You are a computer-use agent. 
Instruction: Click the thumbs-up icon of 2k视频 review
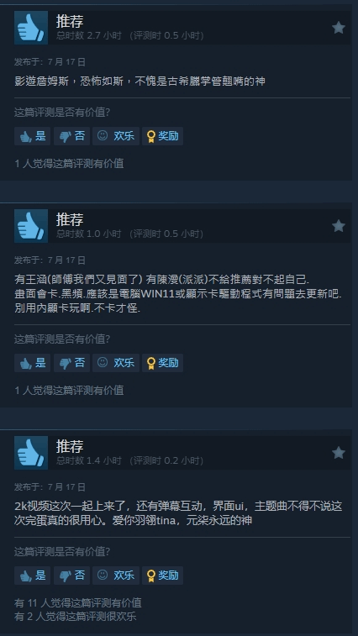(31, 453)
